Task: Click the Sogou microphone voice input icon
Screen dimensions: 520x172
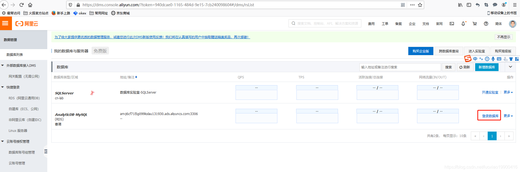Action: tap(493, 59)
